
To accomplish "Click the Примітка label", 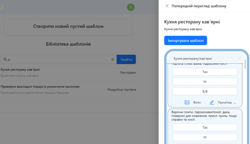I will pos(224,103).
